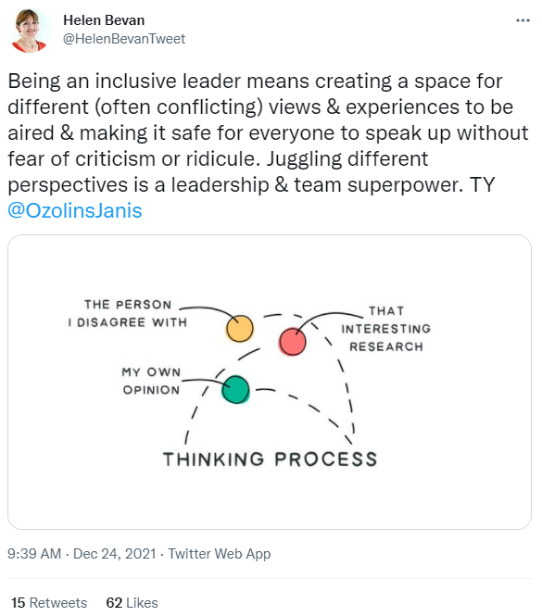542x616 pixels.
Task: Open the attached thinking process image
Action: pos(270,382)
